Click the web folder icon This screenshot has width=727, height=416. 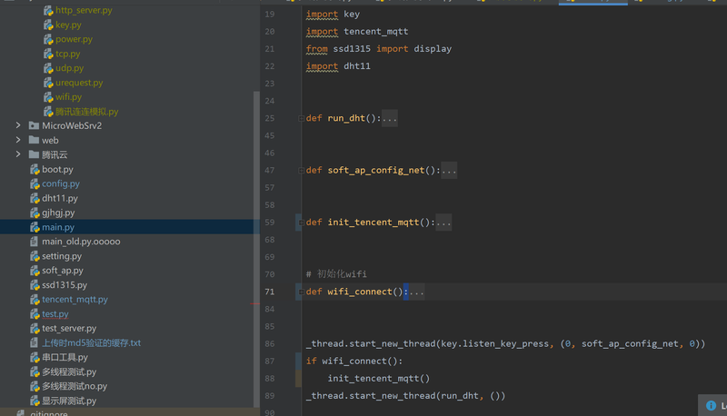(34, 140)
